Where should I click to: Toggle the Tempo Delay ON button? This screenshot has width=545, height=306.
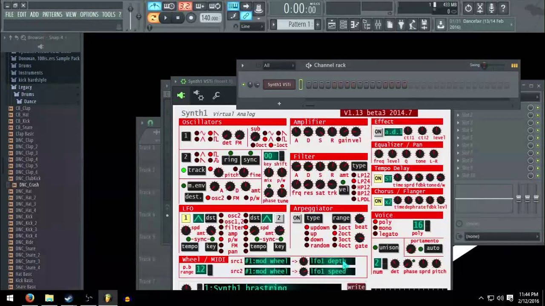pos(378,178)
